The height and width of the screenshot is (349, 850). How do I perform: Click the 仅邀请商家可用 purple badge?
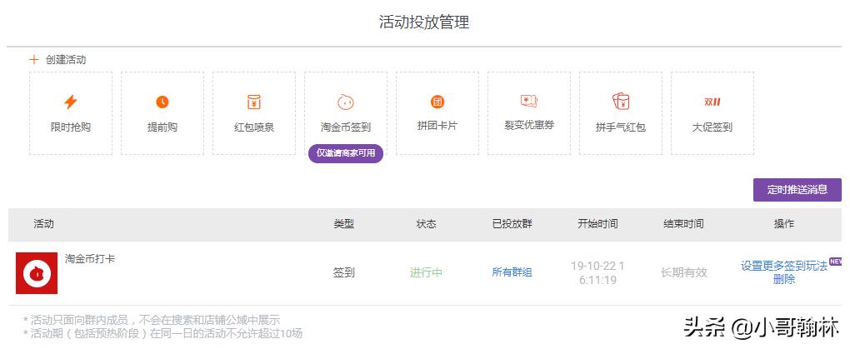[x=346, y=153]
